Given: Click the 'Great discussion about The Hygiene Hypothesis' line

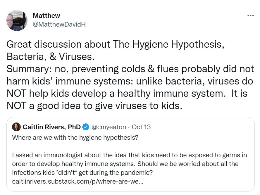Looking at the screenshot, I should pos(115,44).
